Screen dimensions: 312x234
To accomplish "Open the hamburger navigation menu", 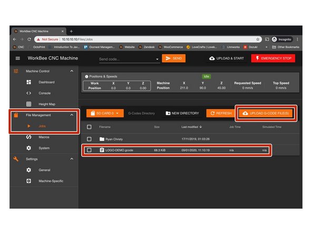I will click(18, 58).
